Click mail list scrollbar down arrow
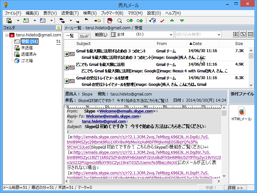 [x=251, y=85]
